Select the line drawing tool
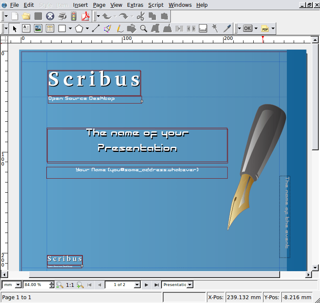Viewport: 320px width, 303px height. pyautogui.click(x=96, y=28)
